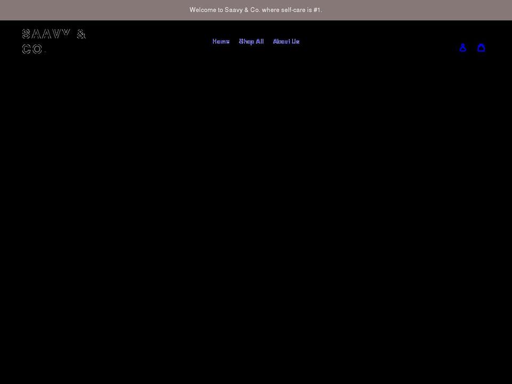Select the About Us navigation item
The image size is (512, 384).
(286, 41)
